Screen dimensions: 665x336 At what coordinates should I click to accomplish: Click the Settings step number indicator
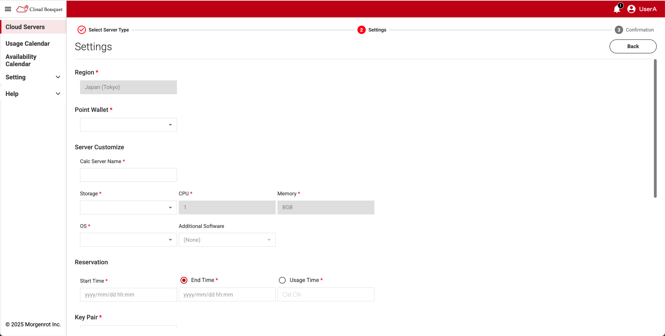(x=362, y=30)
